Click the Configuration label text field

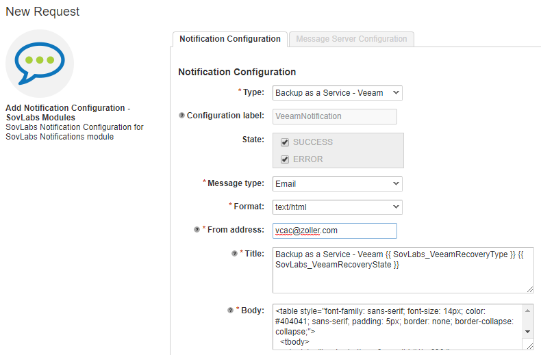[334, 116]
